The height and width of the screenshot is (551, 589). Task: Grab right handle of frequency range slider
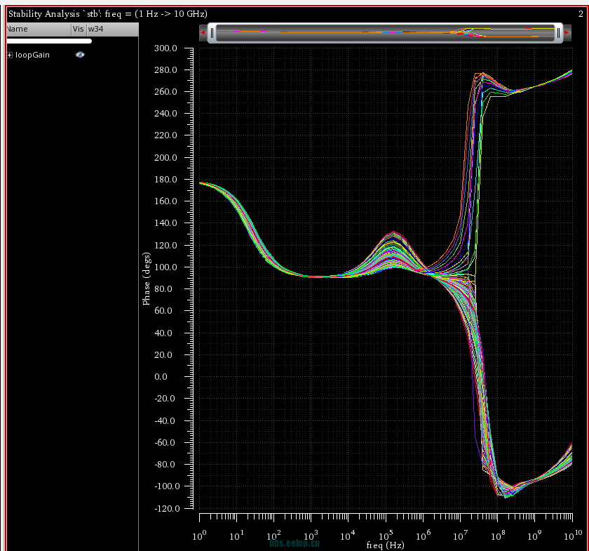pyautogui.click(x=558, y=33)
